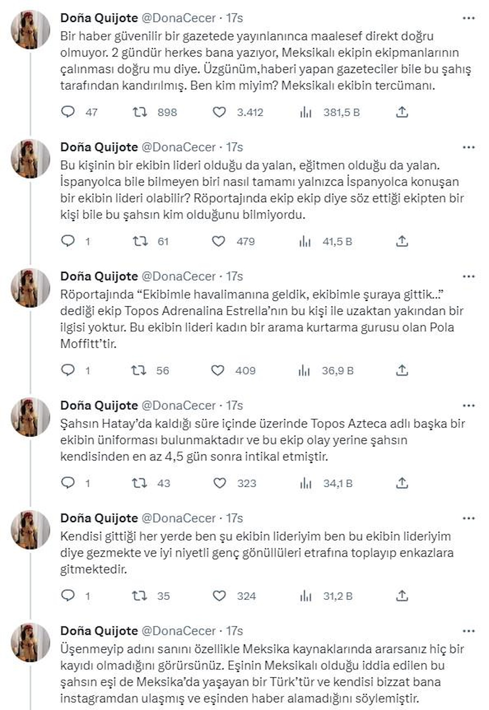Share the first tweet in thread

pyautogui.click(x=402, y=112)
